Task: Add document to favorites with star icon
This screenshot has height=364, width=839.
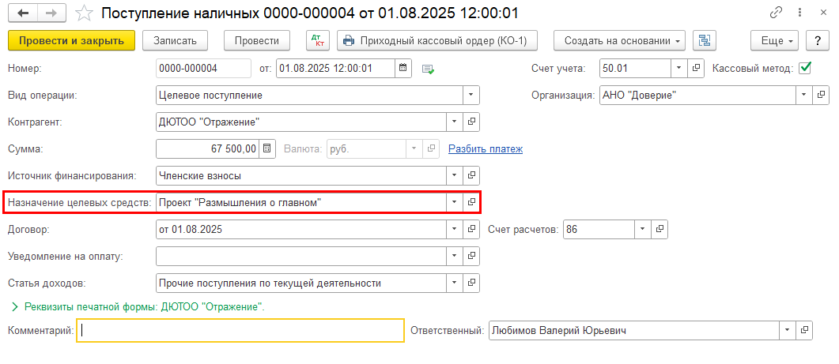Action: pyautogui.click(x=81, y=13)
